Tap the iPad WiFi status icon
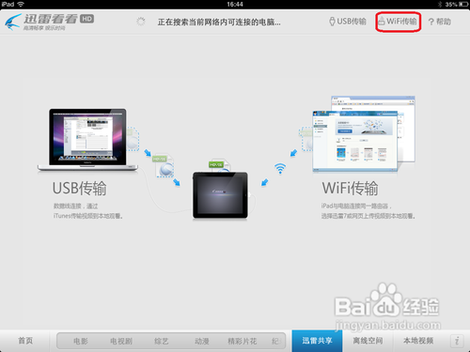The width and height of the screenshot is (470, 352). click(x=21, y=4)
